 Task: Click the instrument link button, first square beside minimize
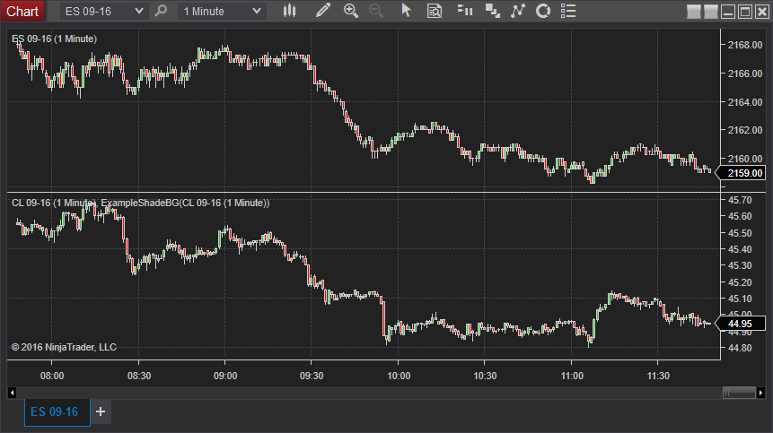694,12
